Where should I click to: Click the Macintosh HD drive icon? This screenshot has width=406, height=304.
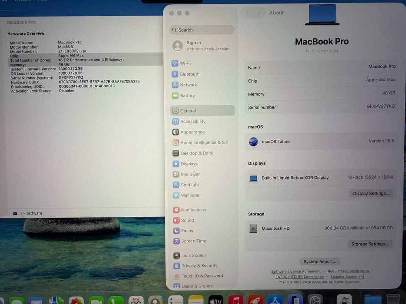pyautogui.click(x=253, y=228)
